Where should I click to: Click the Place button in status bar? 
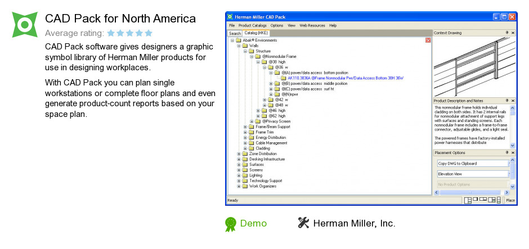coord(510,201)
